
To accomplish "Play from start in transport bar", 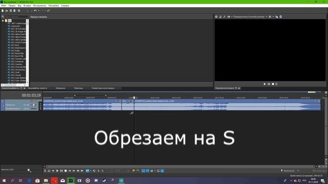I will pos(53,171).
